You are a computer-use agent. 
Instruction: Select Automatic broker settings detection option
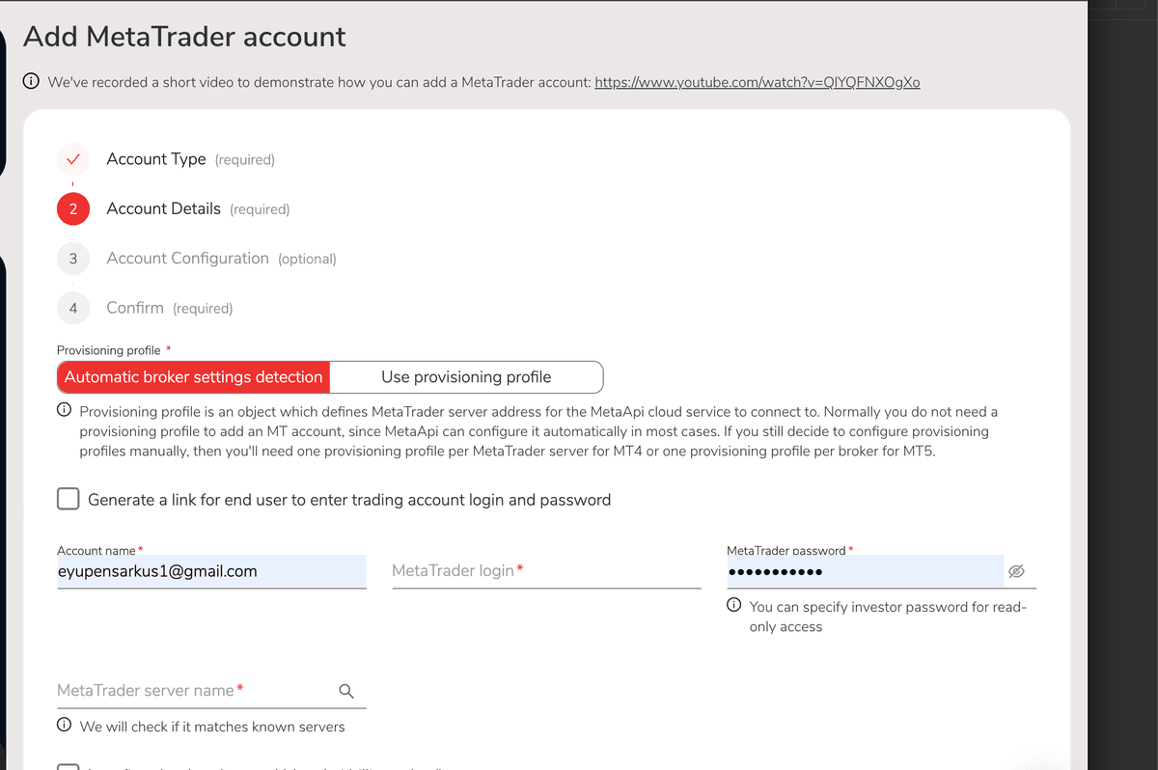point(194,377)
